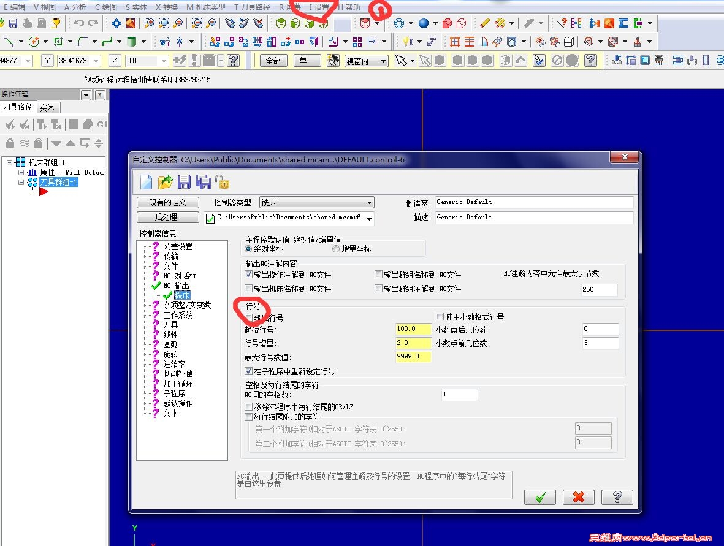Toggle 输出群组名称到 NC文件 checkbox

(x=379, y=275)
